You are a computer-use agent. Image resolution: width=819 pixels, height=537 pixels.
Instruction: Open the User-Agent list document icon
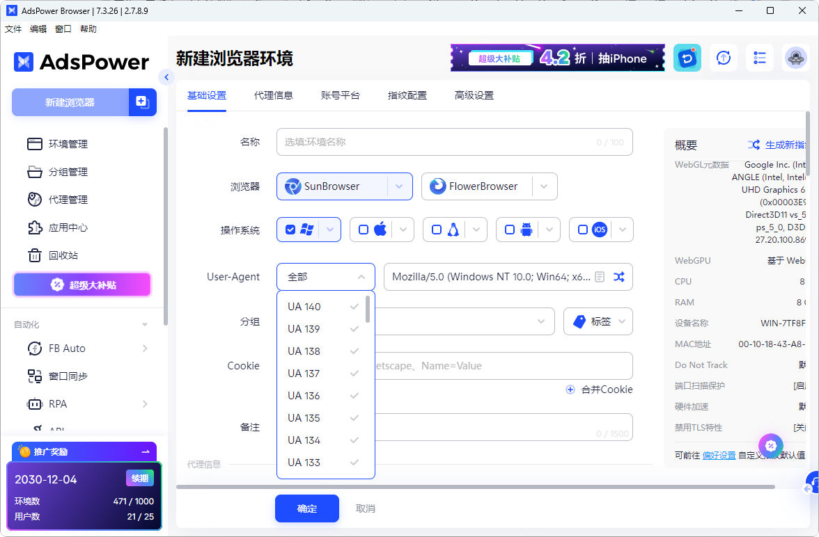tap(600, 277)
